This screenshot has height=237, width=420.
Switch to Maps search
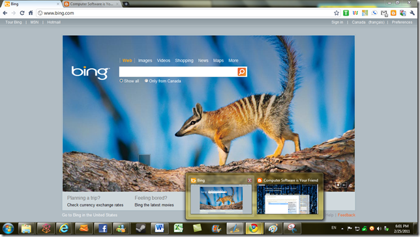[x=218, y=61]
